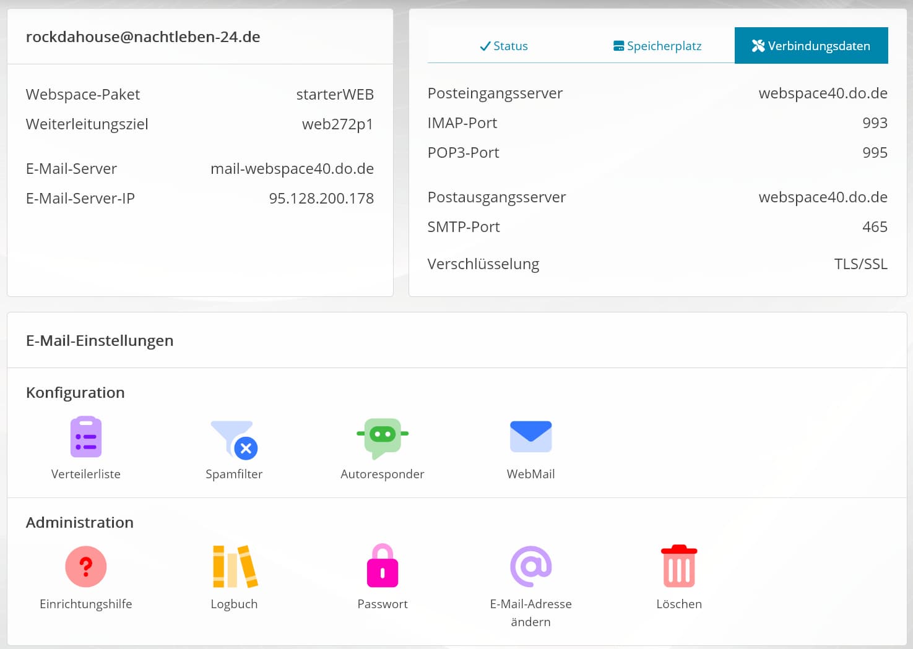The image size is (913, 649).
Task: Click the Einrichtungshilfe text link
Action: pyautogui.click(x=86, y=604)
